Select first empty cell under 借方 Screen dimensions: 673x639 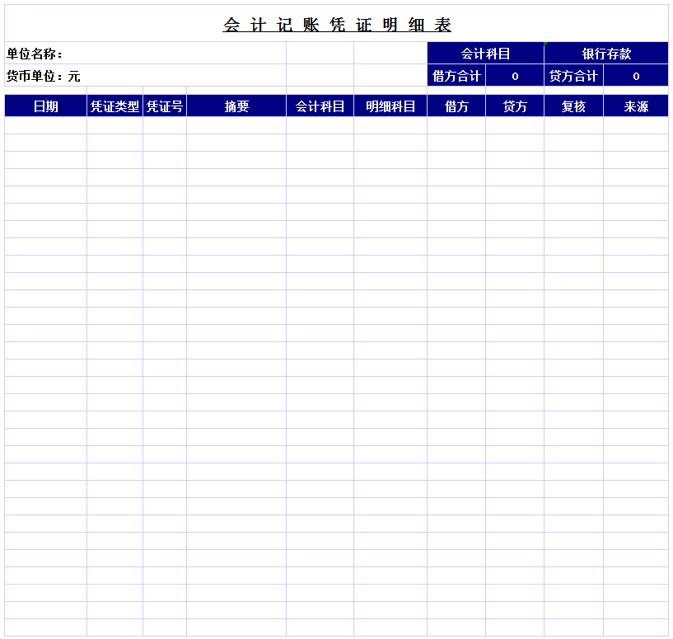pos(456,125)
